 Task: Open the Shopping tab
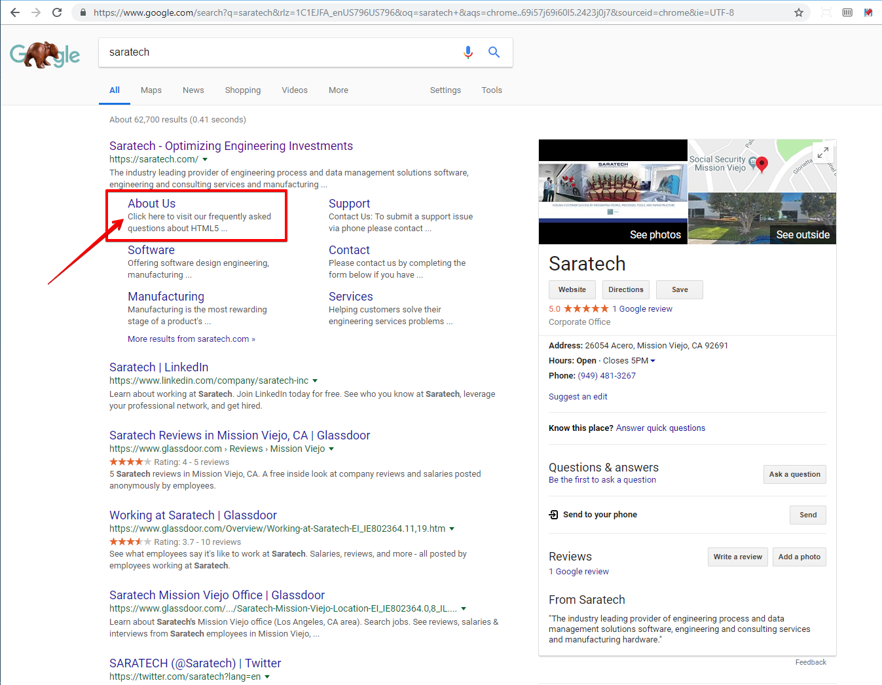click(x=243, y=90)
